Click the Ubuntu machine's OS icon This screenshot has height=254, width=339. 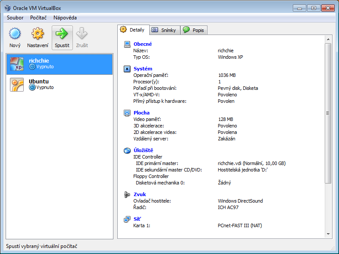(17, 85)
